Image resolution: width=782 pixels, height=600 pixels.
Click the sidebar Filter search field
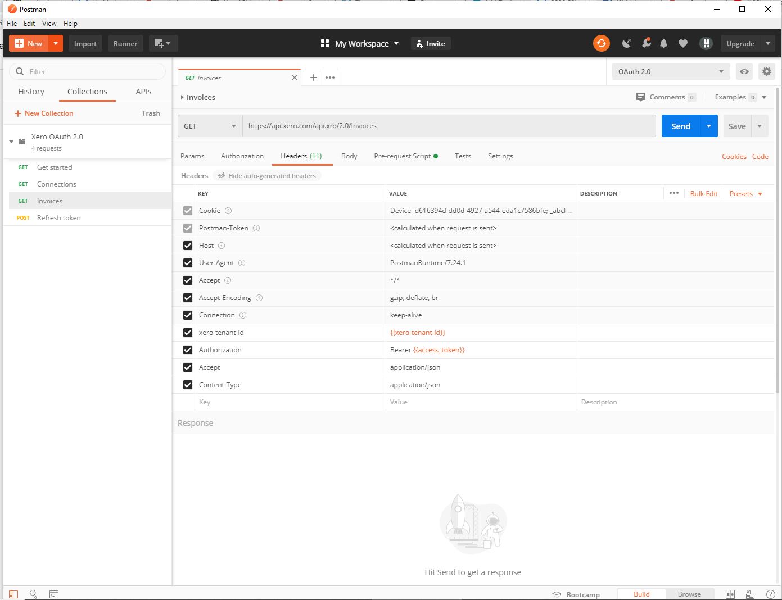pos(88,71)
